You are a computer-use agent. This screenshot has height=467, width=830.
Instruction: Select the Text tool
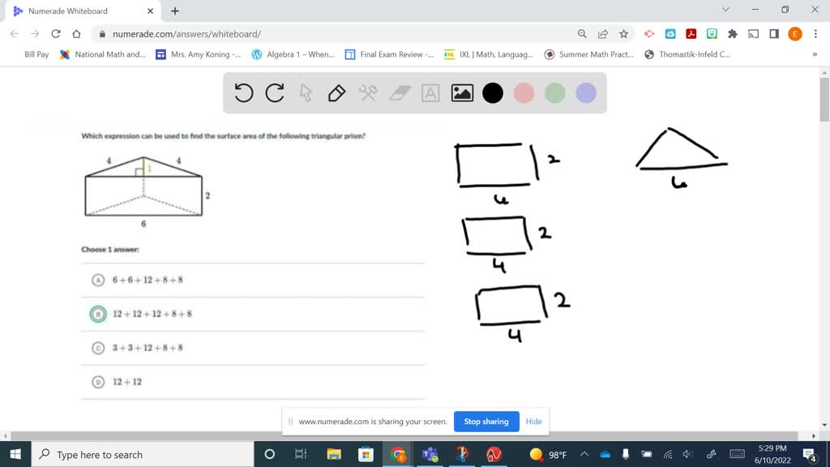pyautogui.click(x=430, y=92)
